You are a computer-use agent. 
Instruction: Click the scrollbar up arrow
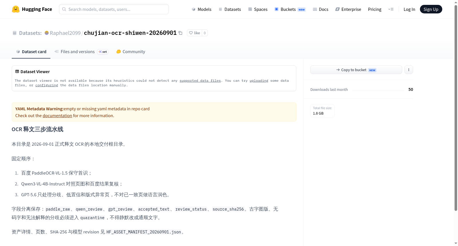[x=456, y=2]
